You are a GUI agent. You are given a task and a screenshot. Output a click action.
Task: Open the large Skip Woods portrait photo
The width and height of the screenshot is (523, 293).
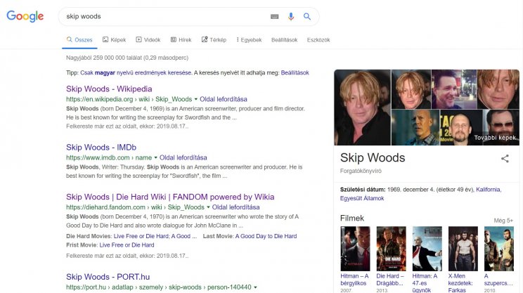pyautogui.click(x=362, y=108)
